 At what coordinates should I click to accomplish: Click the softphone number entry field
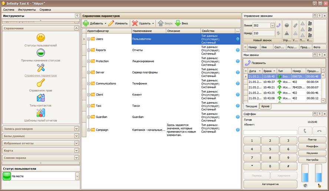(270, 133)
